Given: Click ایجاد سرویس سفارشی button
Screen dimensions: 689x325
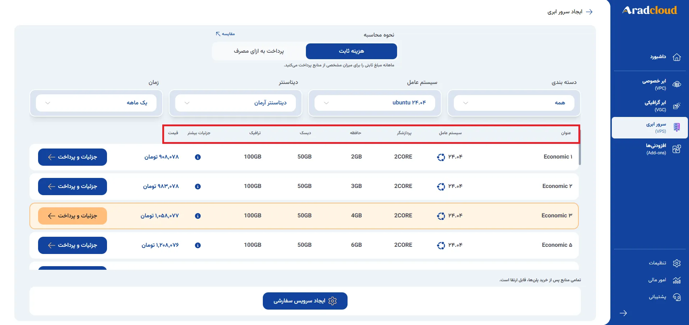Looking at the screenshot, I should point(305,301).
